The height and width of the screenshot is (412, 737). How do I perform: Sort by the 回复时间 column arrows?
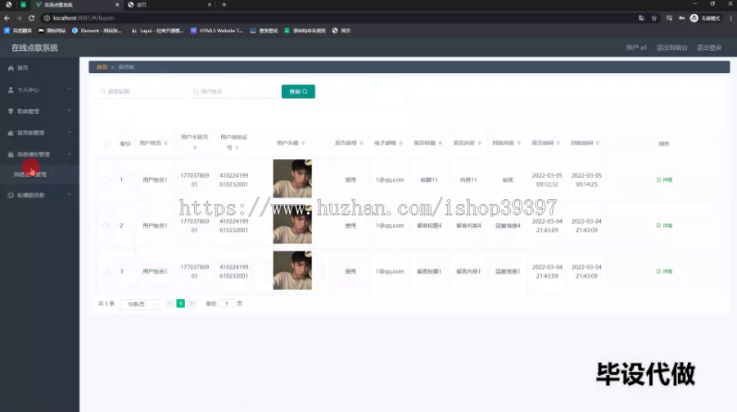598,143
